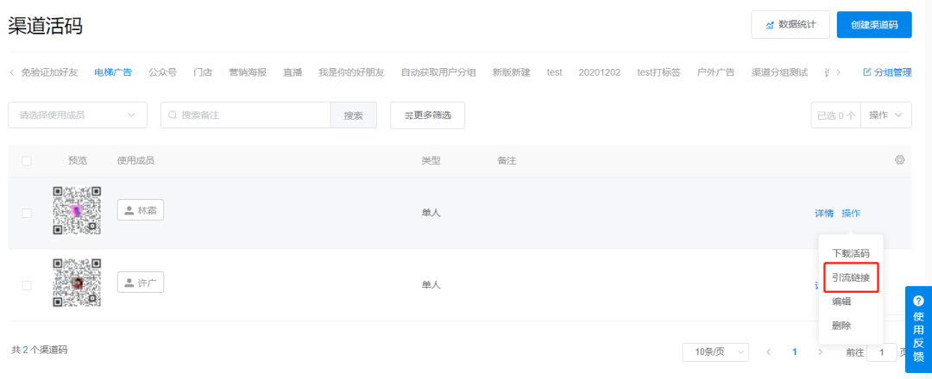This screenshot has width=932, height=379.
Task: Click the left arrow to scroll group tabs
Action: (x=11, y=72)
